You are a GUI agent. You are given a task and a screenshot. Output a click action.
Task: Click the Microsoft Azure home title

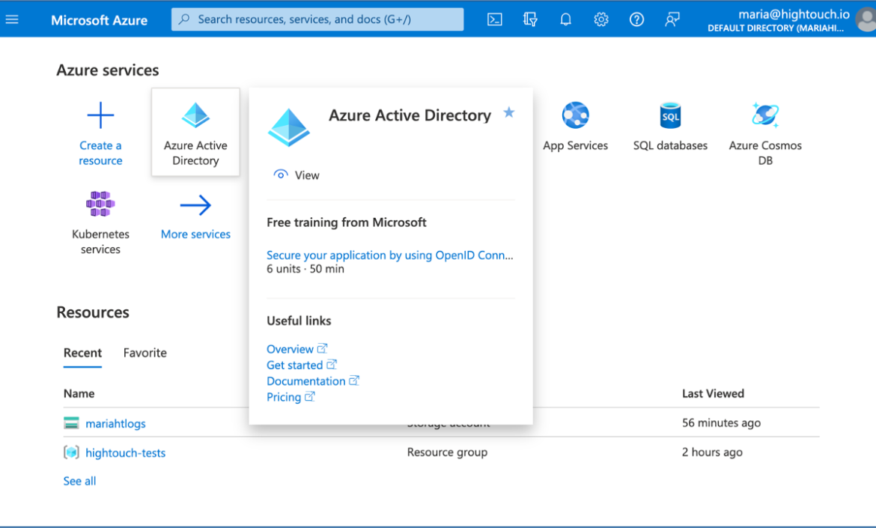point(100,20)
